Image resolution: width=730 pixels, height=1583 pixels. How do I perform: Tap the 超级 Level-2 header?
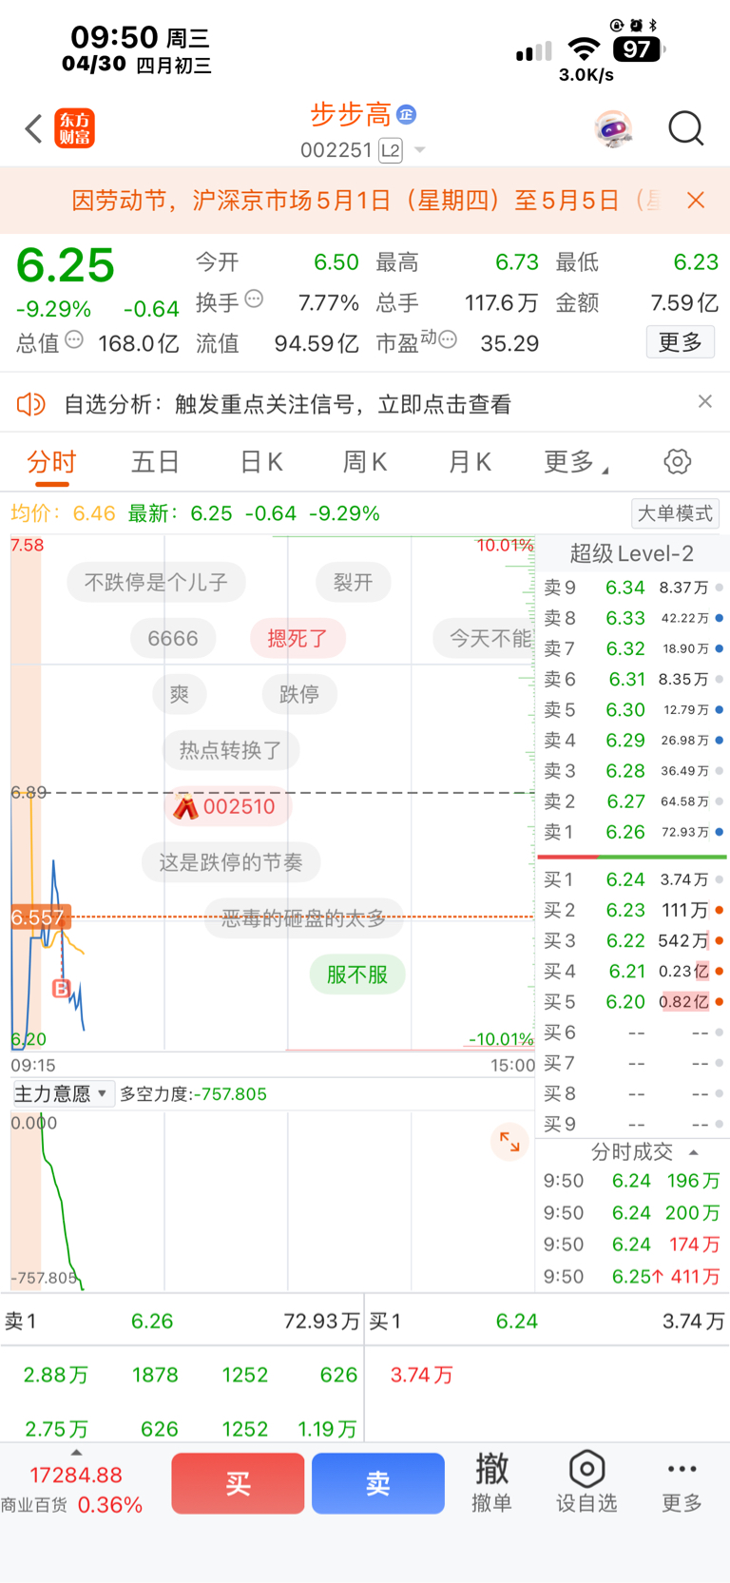[632, 553]
